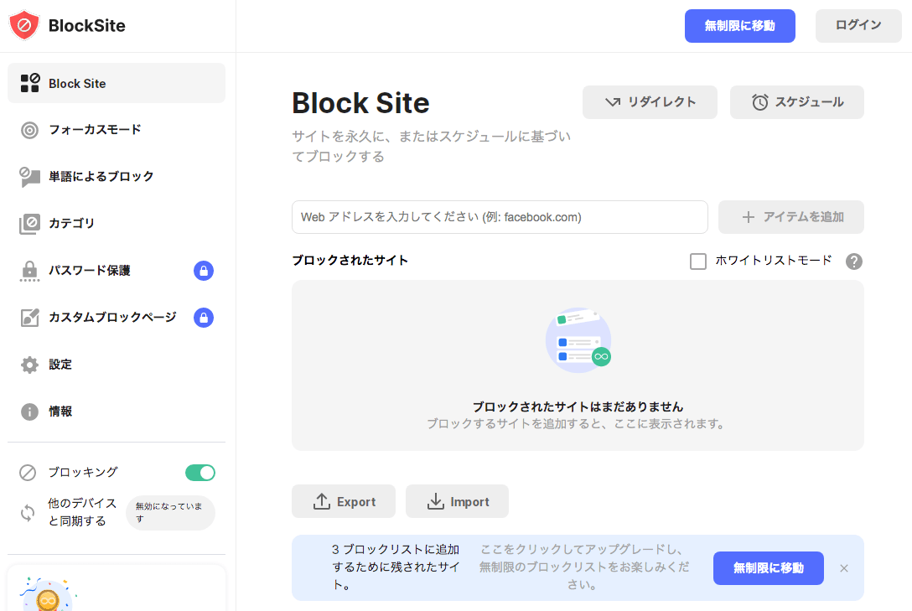The width and height of the screenshot is (912, 611).
Task: Click the custom block page edit icon
Action: click(29, 318)
